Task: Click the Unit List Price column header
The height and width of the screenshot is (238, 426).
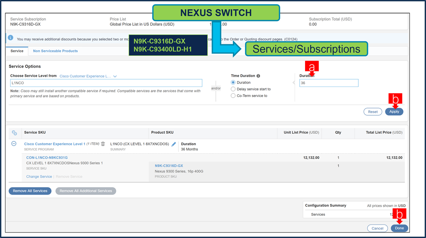Action: pos(301,133)
